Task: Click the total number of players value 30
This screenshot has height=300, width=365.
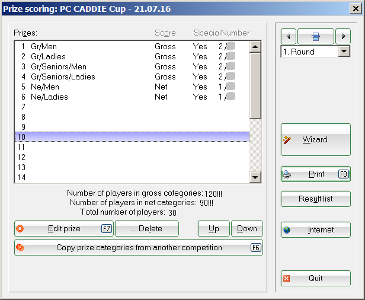Action: (172, 213)
